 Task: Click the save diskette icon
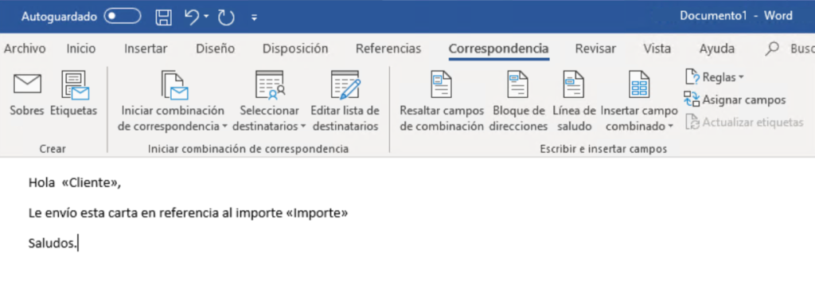point(164,18)
